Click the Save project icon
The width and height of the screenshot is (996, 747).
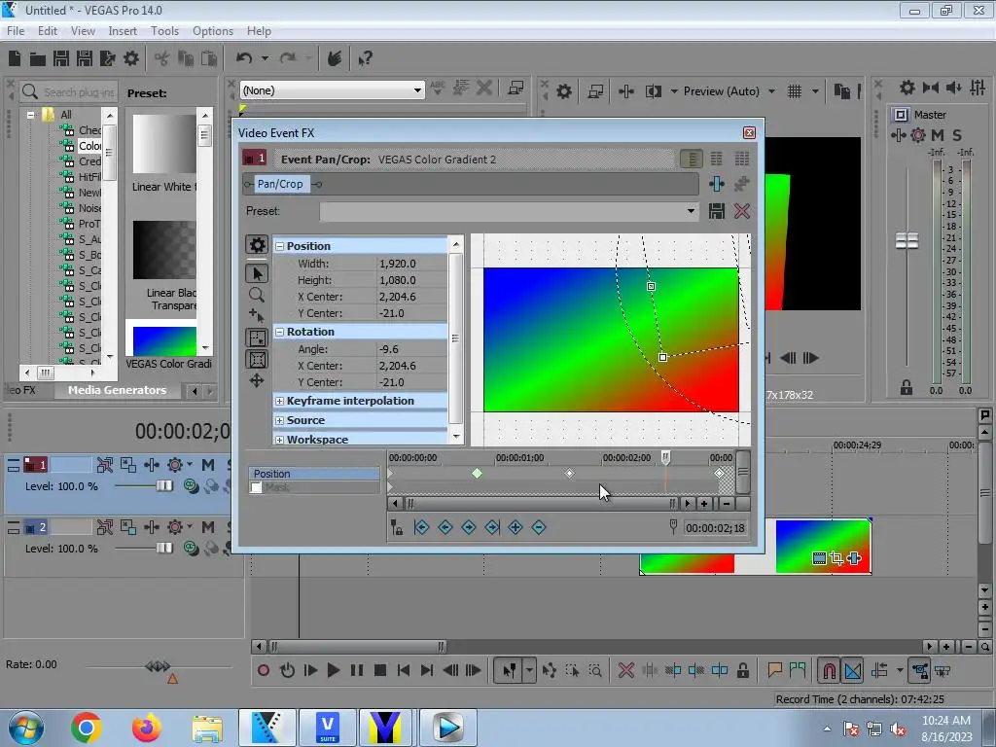(x=61, y=58)
